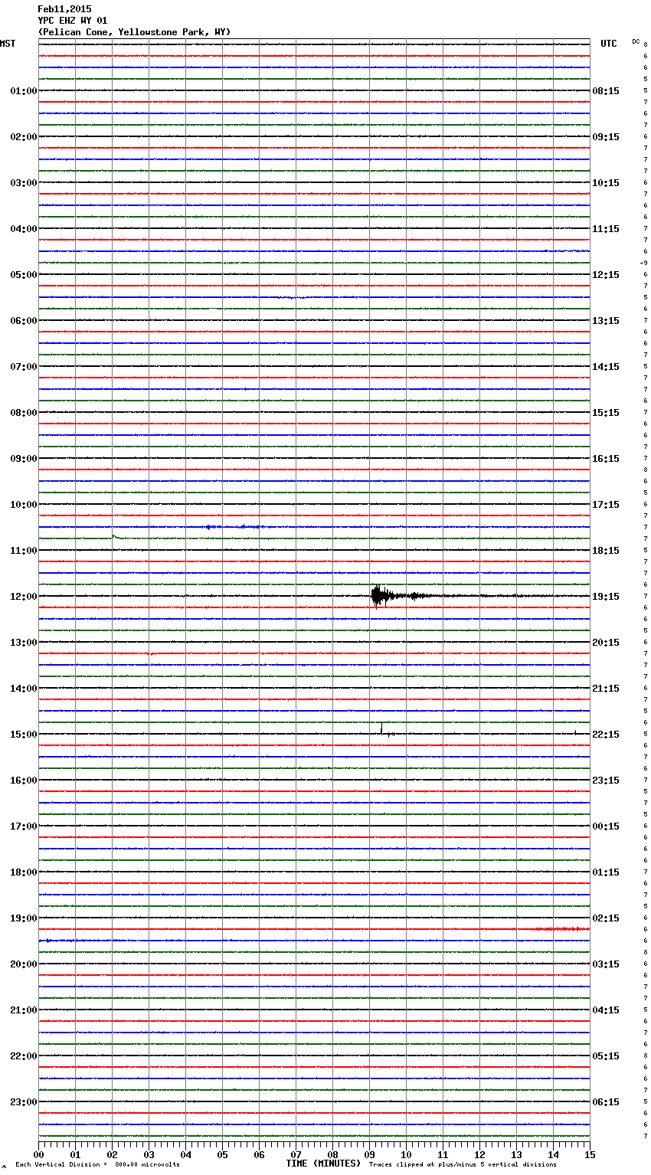Click the 'Feb11,2015' date text
The height and width of the screenshot is (1175, 651).
coord(64,9)
